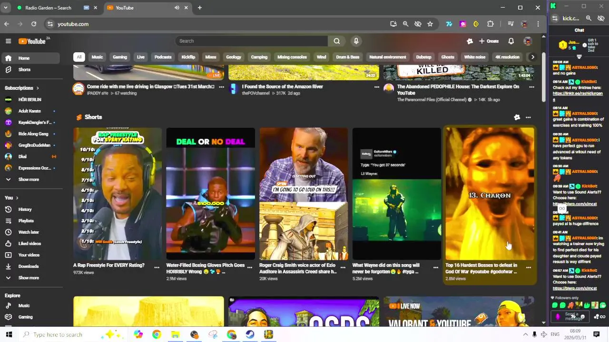Screen dimensions: 609x342
Task: Open the Deal or No Deal short thumbnail
Action: 210,193
